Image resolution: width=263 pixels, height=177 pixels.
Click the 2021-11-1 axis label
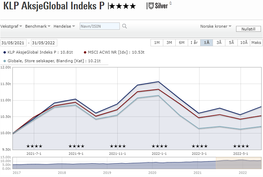point(117,153)
